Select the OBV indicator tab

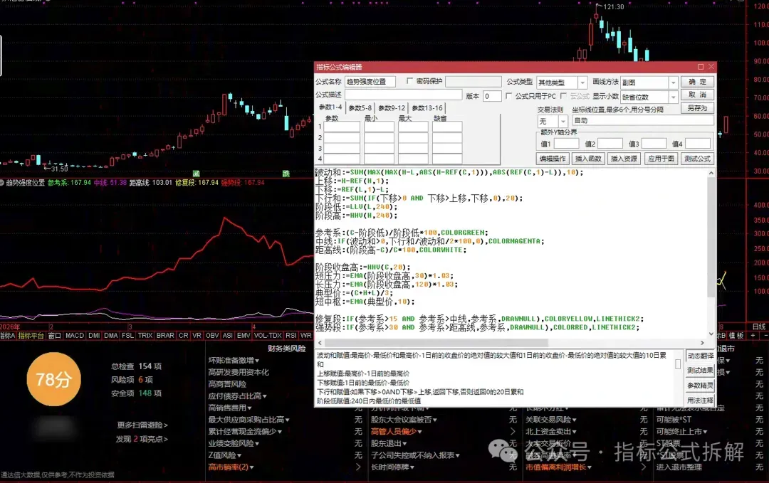(x=212, y=336)
